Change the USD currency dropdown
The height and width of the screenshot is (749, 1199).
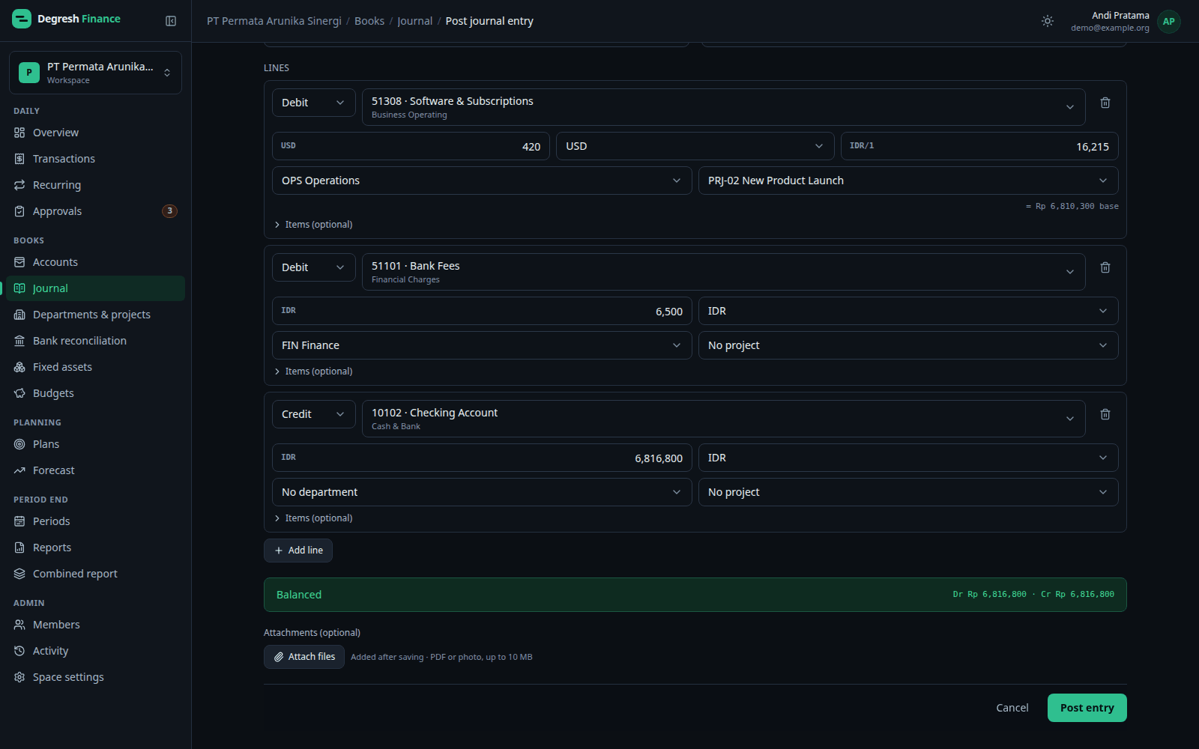695,146
